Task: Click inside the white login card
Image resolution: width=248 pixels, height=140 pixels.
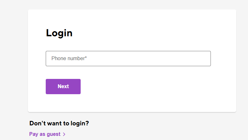Action: [x=159, y=92]
